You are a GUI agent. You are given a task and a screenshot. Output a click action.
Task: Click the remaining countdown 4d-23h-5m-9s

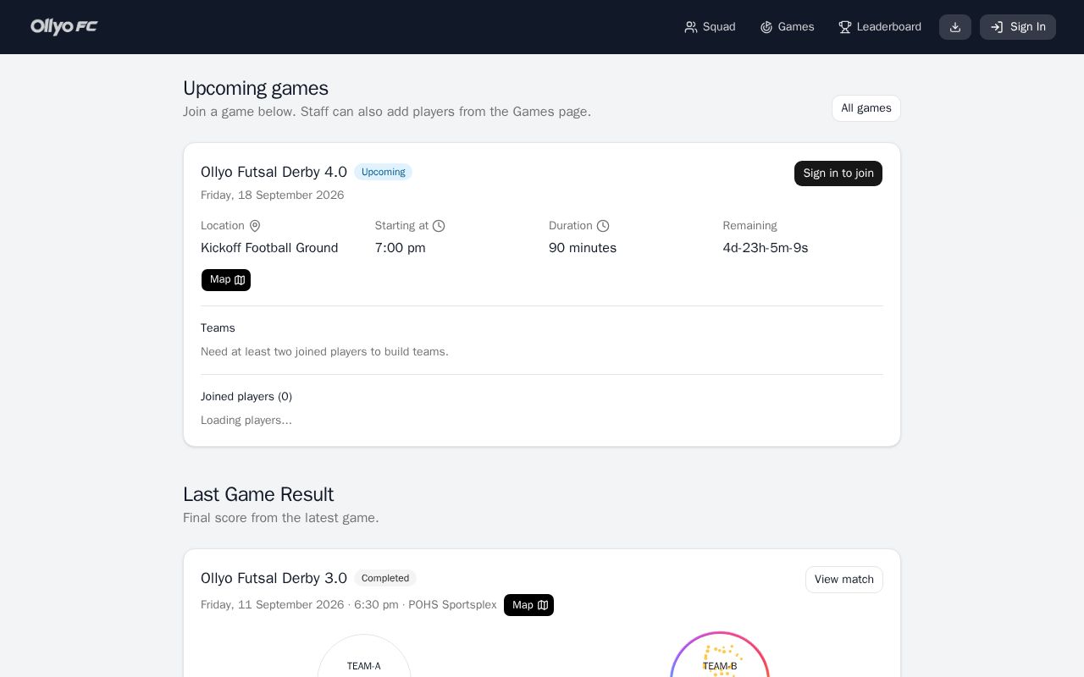[766, 248]
